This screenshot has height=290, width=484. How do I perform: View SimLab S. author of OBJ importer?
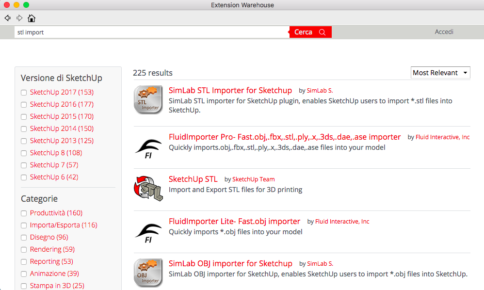pos(320,264)
